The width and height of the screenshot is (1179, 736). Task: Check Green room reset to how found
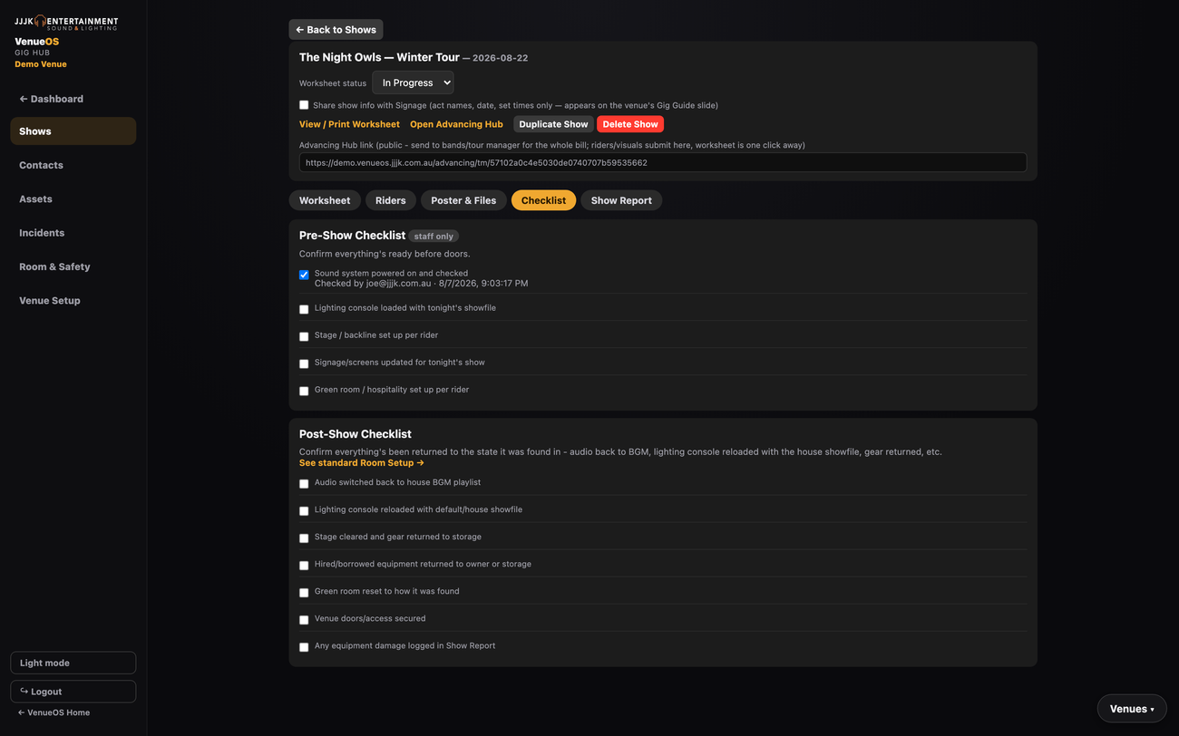304,593
